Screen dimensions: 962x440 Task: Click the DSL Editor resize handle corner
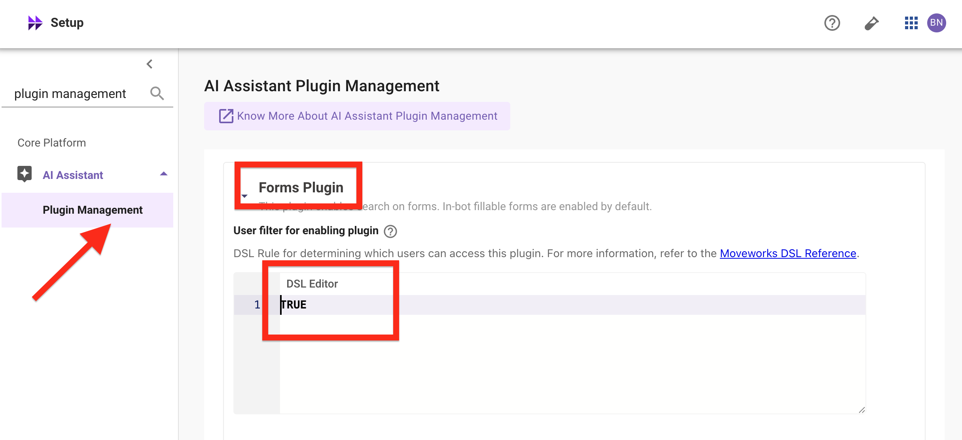click(x=862, y=410)
